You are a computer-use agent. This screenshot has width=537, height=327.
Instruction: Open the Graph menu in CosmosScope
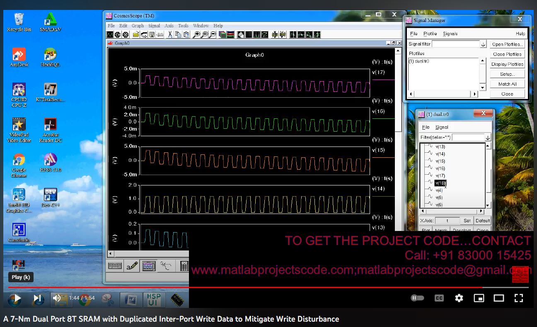pos(138,26)
